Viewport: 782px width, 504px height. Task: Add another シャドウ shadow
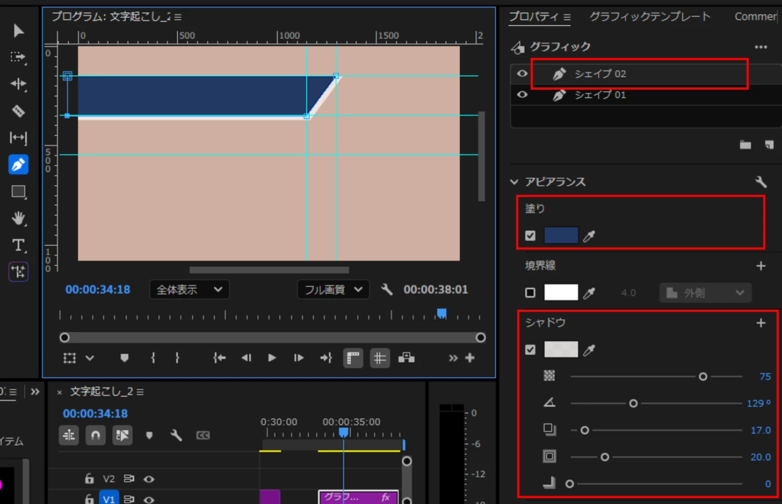(761, 323)
